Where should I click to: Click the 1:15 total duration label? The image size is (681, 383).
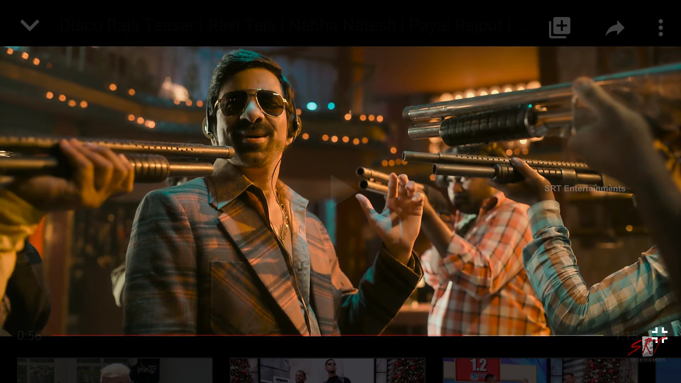tap(626, 335)
